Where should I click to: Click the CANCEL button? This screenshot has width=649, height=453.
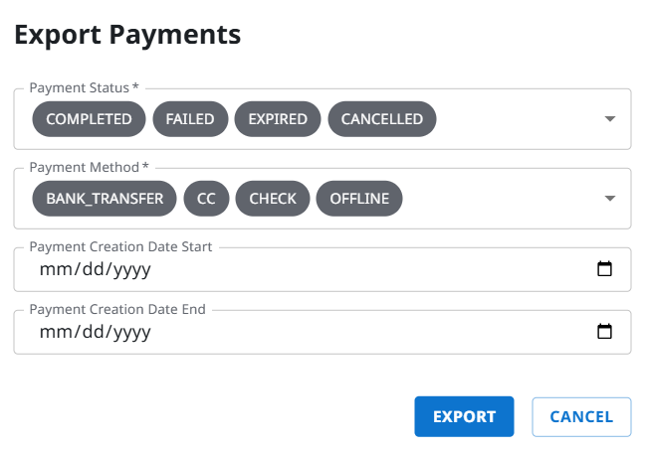[581, 417]
